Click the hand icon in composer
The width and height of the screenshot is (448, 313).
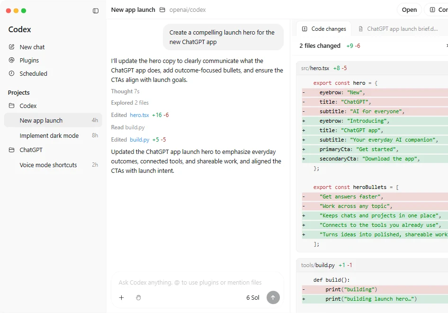click(x=139, y=297)
